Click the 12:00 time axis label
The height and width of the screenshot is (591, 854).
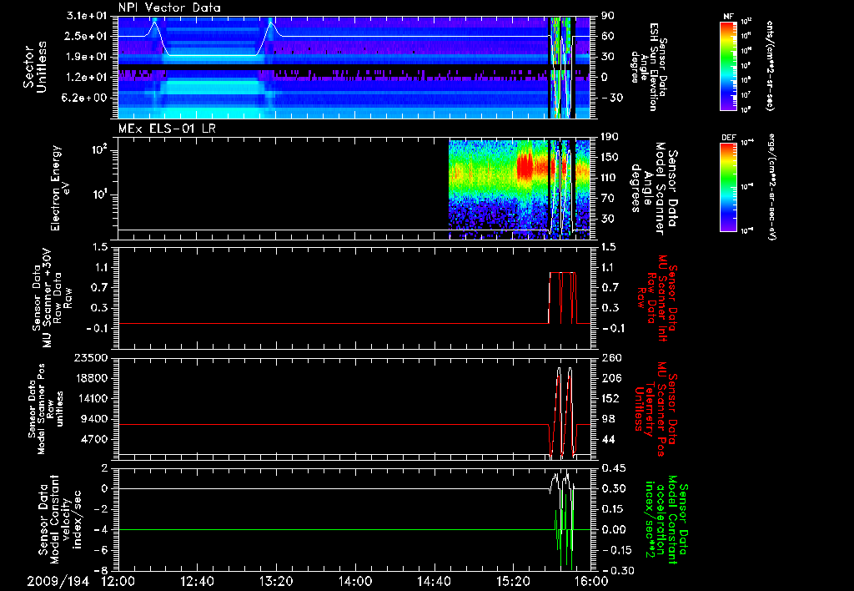tap(118, 582)
